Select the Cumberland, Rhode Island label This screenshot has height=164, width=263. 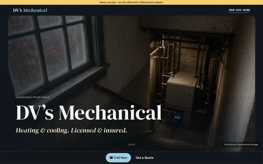[x=32, y=97]
